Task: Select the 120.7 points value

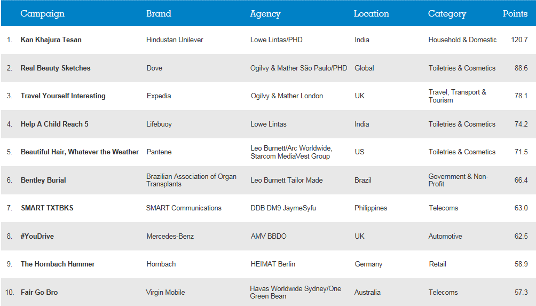Action: (x=518, y=40)
